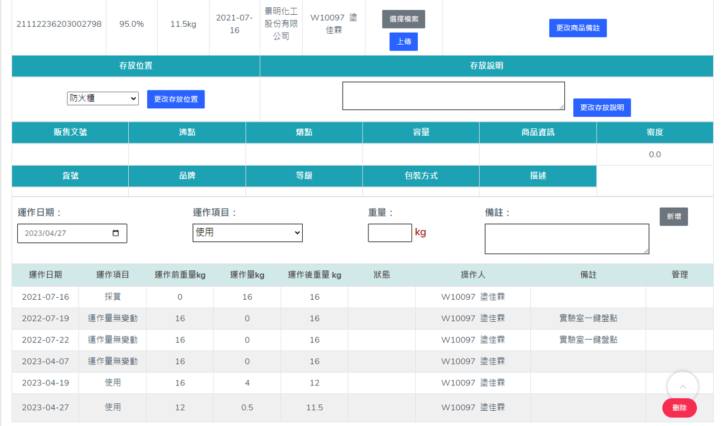Expand the 運作項目 dropdown showing 使用
This screenshot has width=721, height=426.
(x=248, y=232)
